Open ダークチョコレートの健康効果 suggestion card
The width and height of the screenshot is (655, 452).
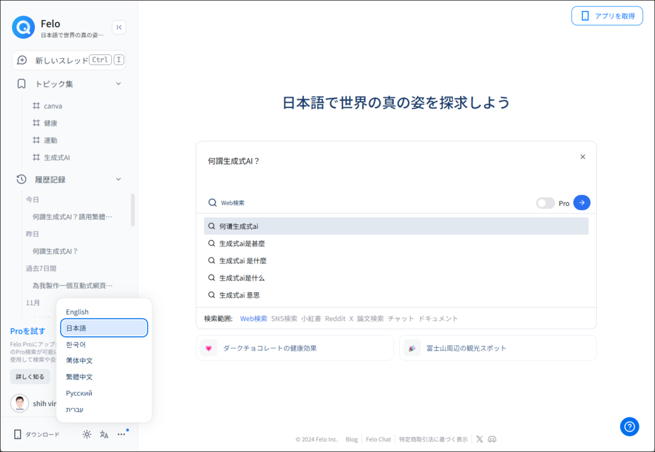point(295,348)
